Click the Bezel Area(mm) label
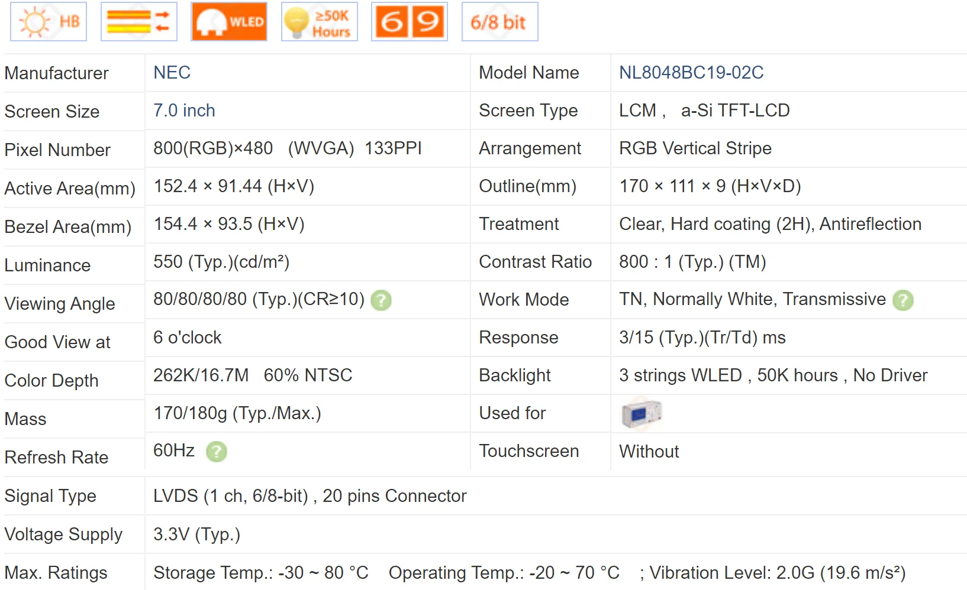The image size is (967, 590). 68,227
